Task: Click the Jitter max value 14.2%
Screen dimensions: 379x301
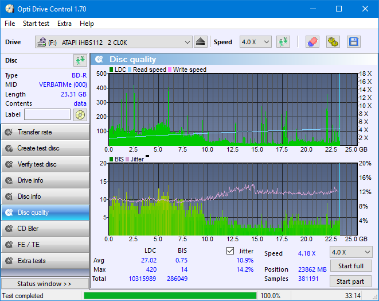Action: (x=245, y=269)
